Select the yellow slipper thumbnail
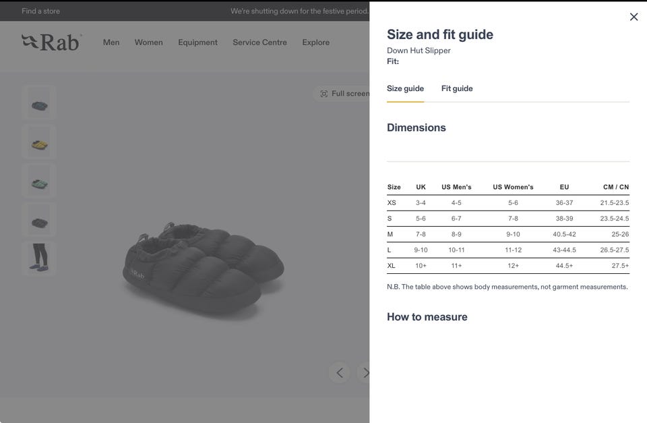The height and width of the screenshot is (423, 647). click(39, 142)
